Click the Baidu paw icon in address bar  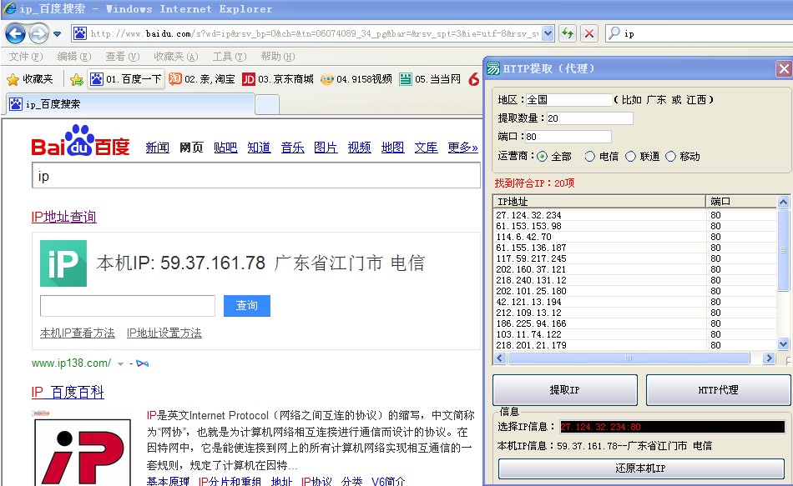pos(80,34)
